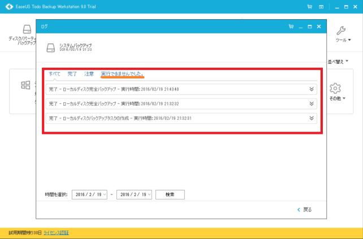Click the log row text for 21:43:40
This screenshot has width=363, height=239.
click(x=114, y=89)
